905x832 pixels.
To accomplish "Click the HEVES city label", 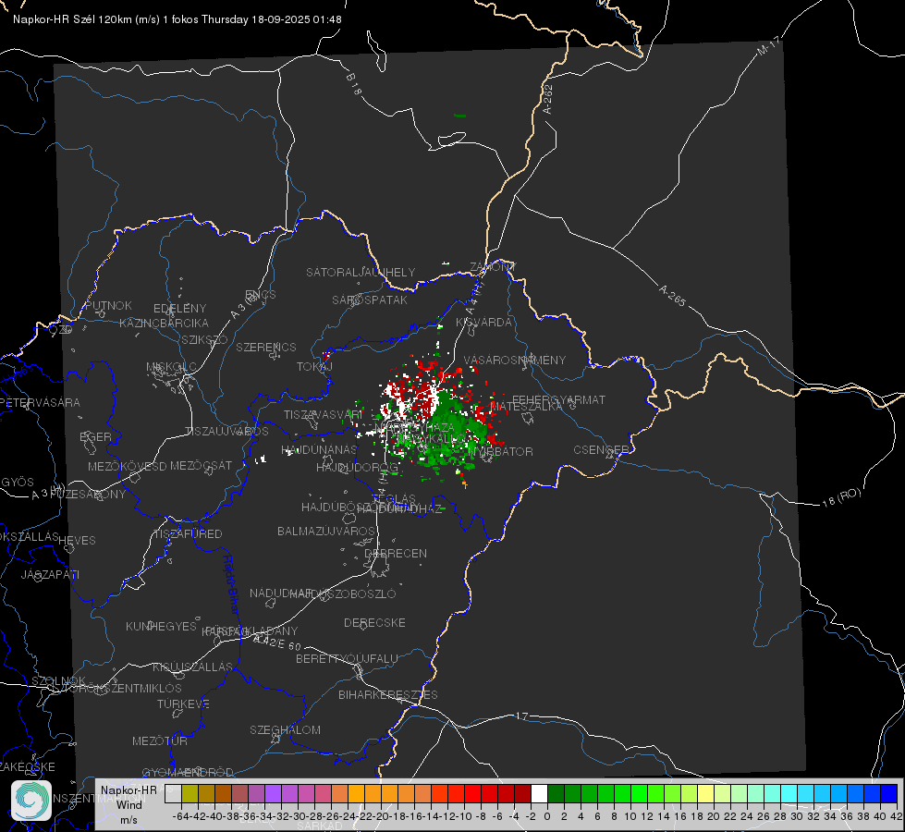I will tap(78, 541).
